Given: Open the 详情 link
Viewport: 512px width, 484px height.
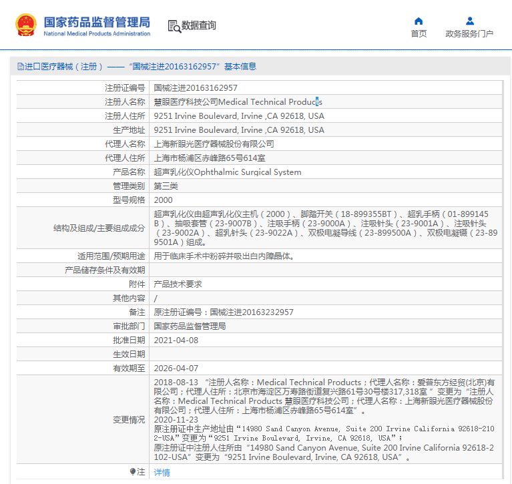Looking at the screenshot, I should (162, 472).
